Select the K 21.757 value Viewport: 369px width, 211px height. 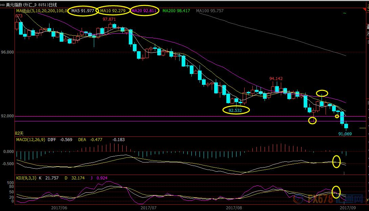click(x=48, y=178)
